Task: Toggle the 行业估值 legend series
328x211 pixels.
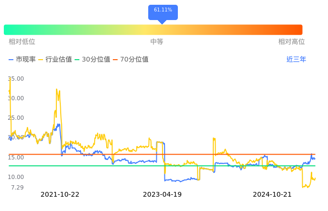Action: 55,60
